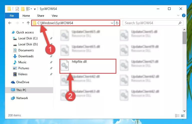This screenshot has width=192, height=124.
Task: Click the OneDrive cloud icon
Action: [x=13, y=82]
